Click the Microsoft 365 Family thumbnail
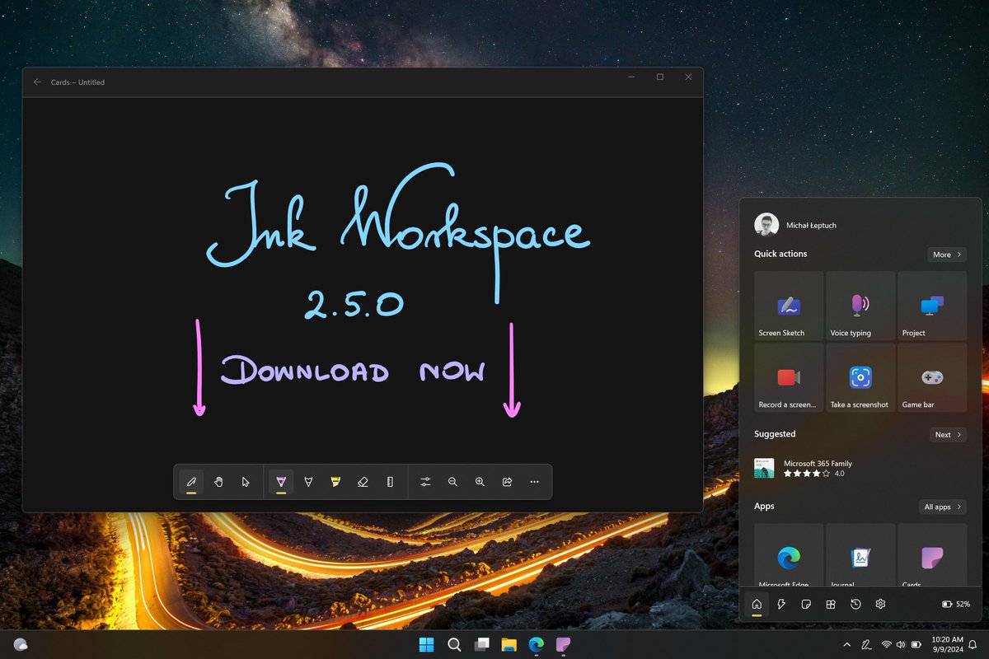 coord(764,469)
